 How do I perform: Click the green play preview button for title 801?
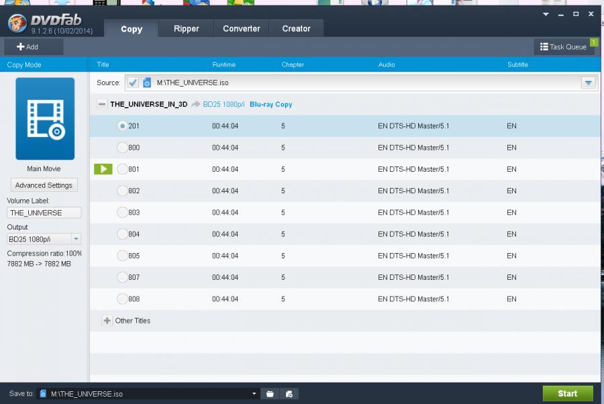(103, 169)
